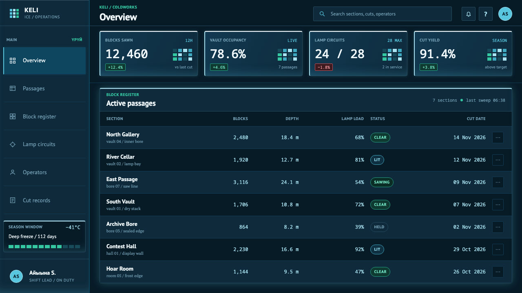Viewport: 522px width, 293px height.
Task: Go to Overview in sidebar
Action: pyautogui.click(x=44, y=61)
